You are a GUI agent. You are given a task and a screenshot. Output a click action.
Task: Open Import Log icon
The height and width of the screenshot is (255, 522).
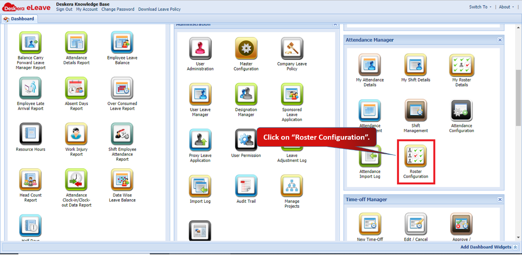pos(200,186)
